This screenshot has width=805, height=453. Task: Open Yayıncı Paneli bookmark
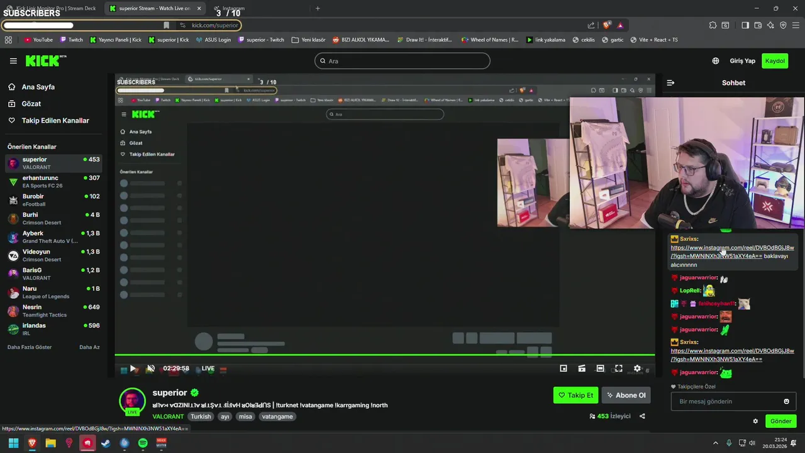tap(116, 40)
